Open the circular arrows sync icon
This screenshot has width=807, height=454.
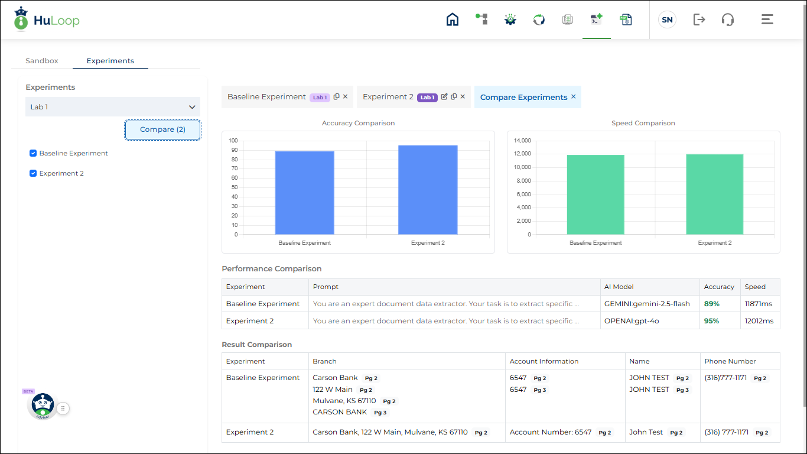click(539, 20)
